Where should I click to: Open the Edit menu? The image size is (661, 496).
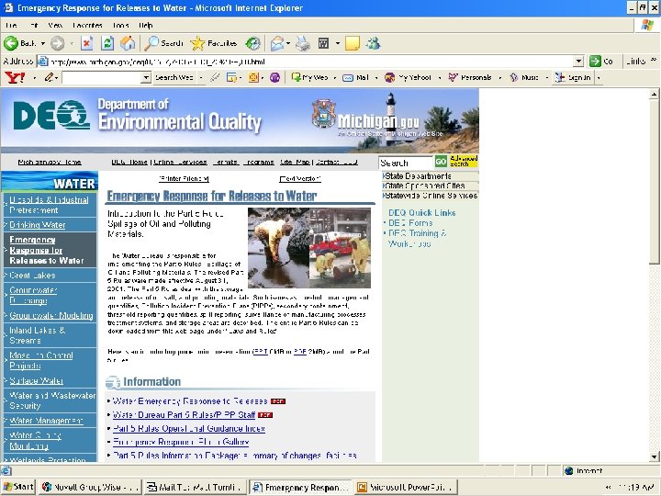(x=34, y=26)
